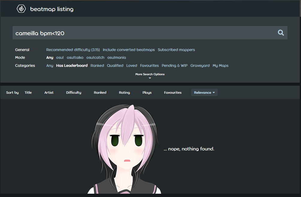Enable Subscribed mappers filter
The image size is (301, 197).
(x=176, y=50)
